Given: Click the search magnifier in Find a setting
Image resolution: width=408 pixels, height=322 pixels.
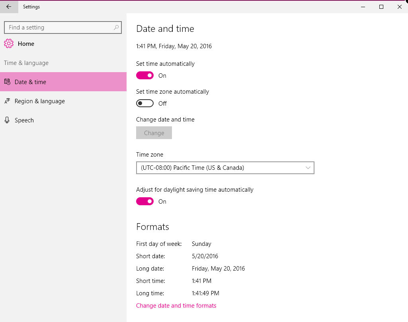Looking at the screenshot, I should pyautogui.click(x=115, y=27).
